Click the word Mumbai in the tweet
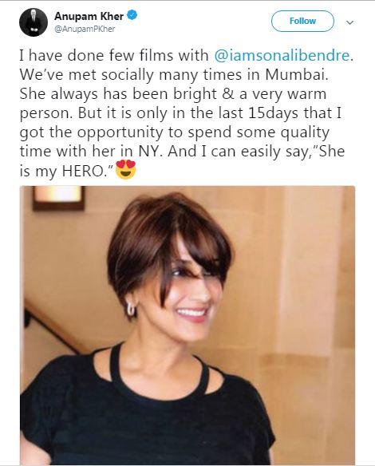This screenshot has height=466, width=375. pos(296,74)
